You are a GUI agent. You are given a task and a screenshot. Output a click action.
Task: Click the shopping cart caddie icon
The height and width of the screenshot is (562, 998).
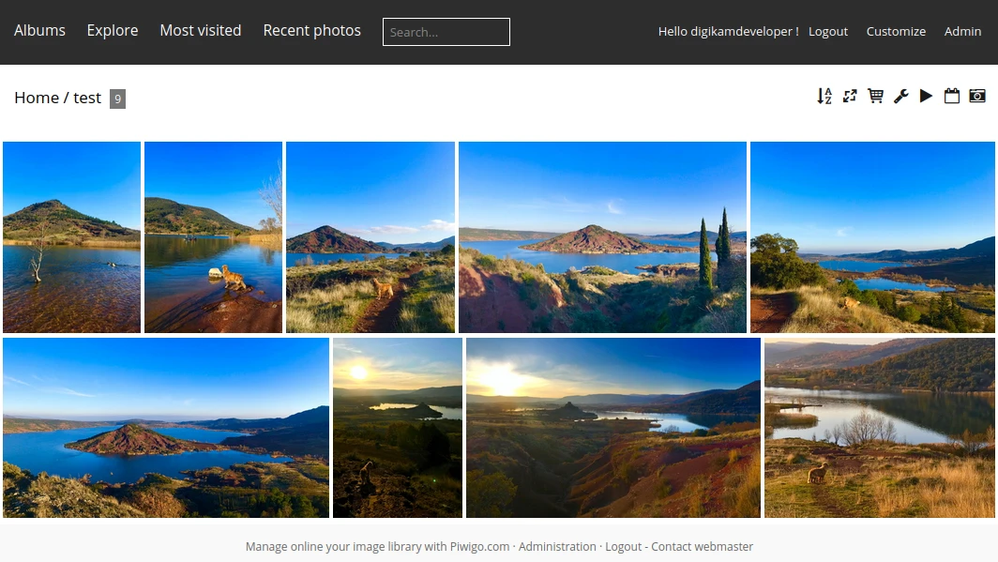[x=875, y=96]
